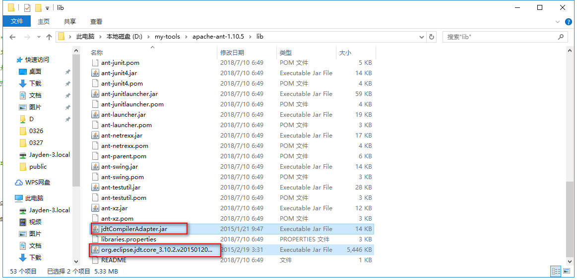Click the ant-launcher.jar file icon
Image resolution: width=577 pixels, height=280 pixels.
pyautogui.click(x=95, y=115)
